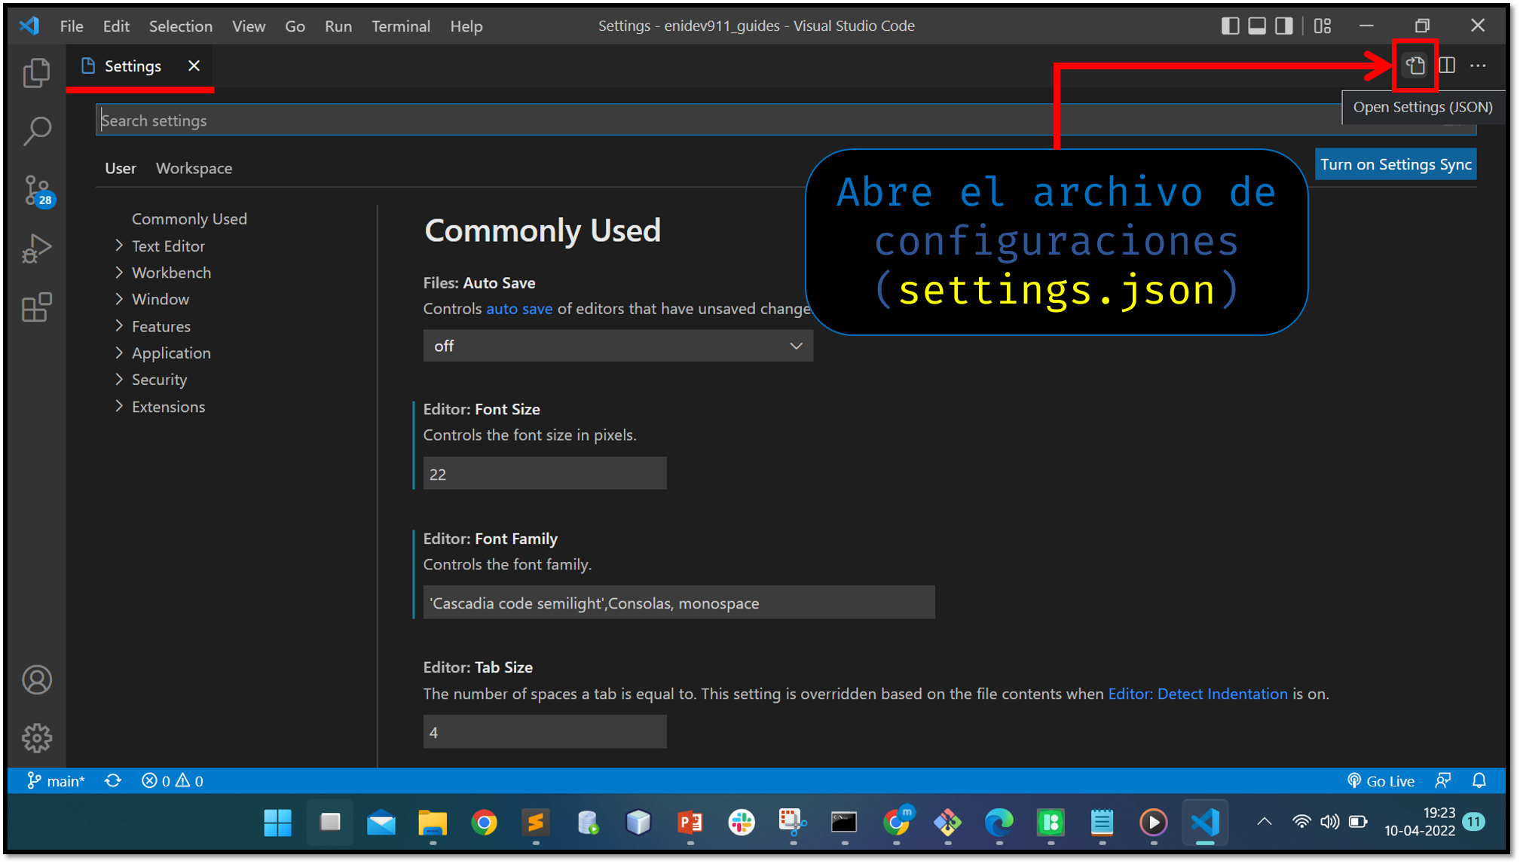
Task: Open the Terminal menu
Action: click(x=401, y=26)
